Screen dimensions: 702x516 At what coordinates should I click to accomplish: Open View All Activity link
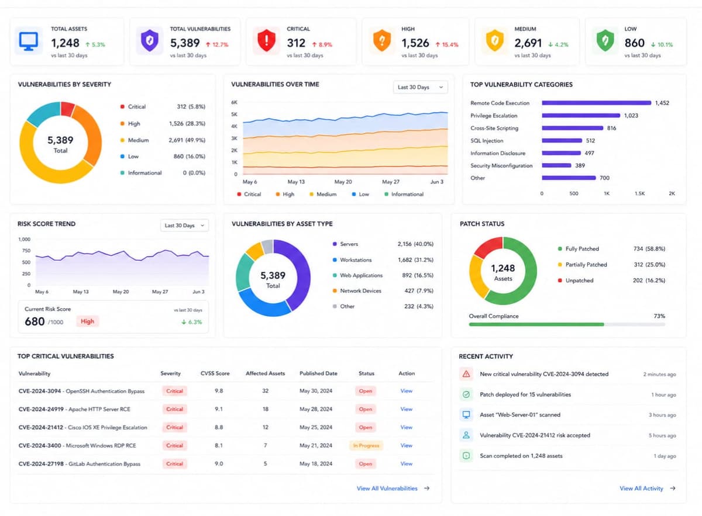641,488
